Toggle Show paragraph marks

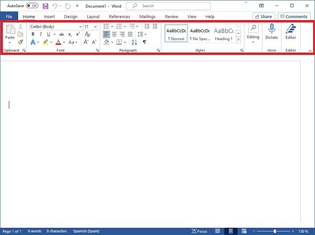145,42
